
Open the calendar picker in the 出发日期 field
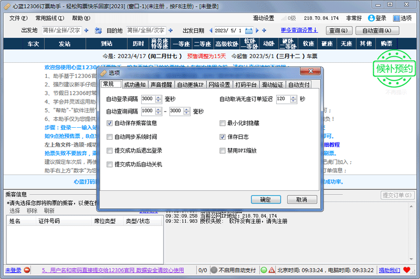[x=248, y=30]
